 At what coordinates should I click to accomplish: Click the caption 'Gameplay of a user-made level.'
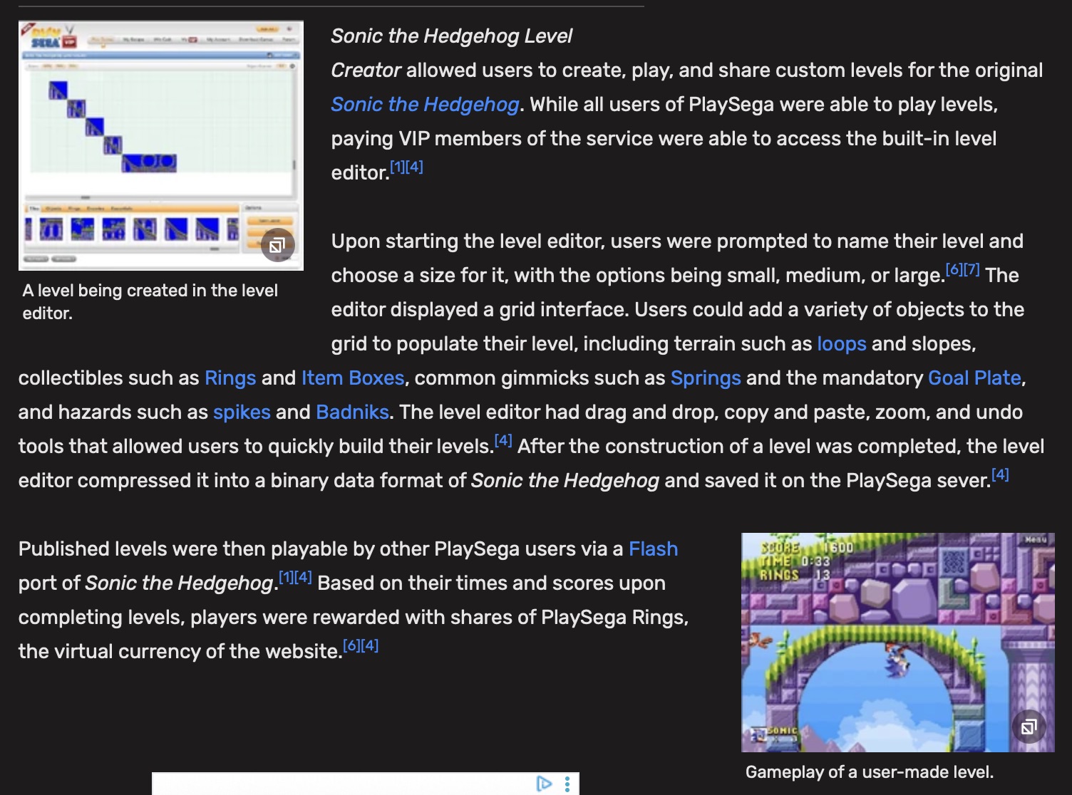click(x=870, y=772)
